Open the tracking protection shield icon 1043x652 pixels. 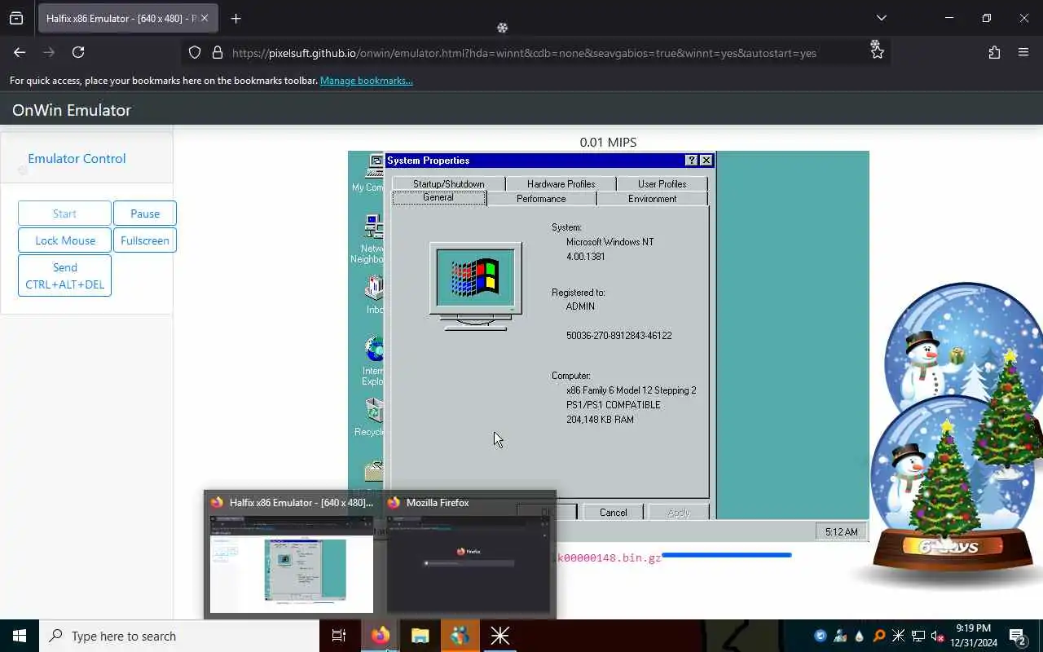195,52
